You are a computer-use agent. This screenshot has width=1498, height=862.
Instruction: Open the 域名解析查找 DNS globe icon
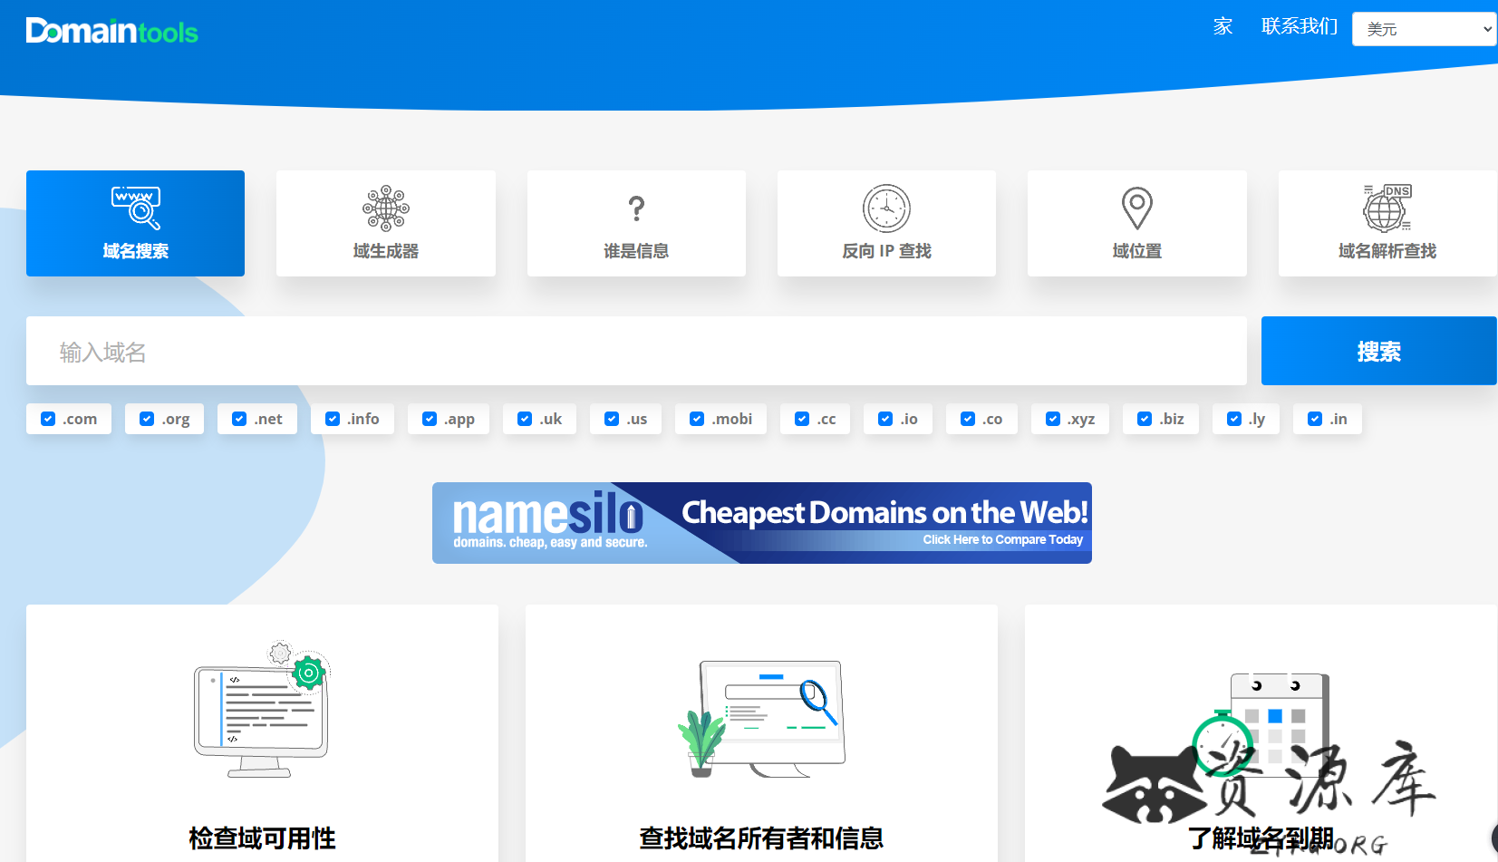(x=1387, y=208)
